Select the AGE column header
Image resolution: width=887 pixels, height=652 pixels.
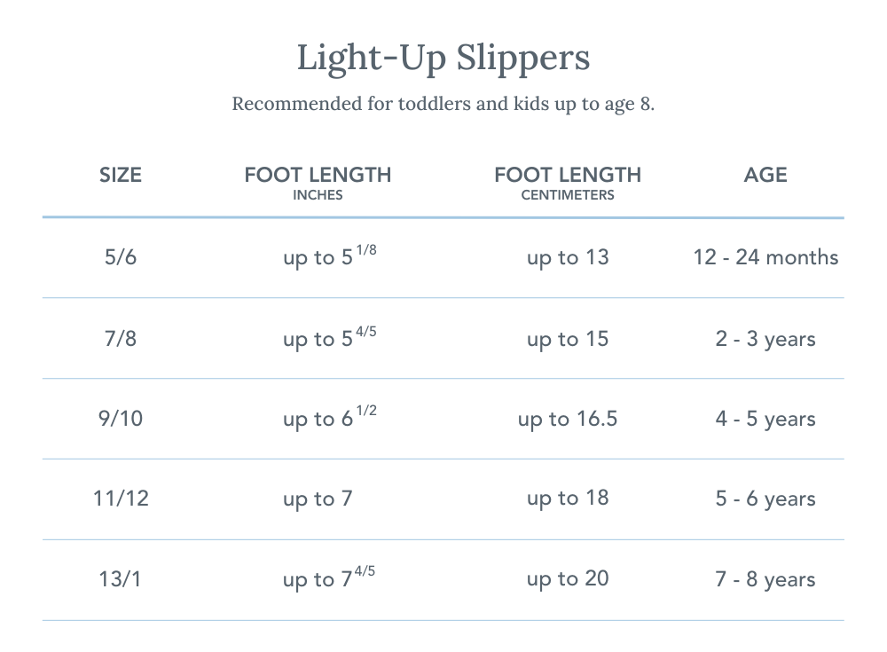pos(765,175)
